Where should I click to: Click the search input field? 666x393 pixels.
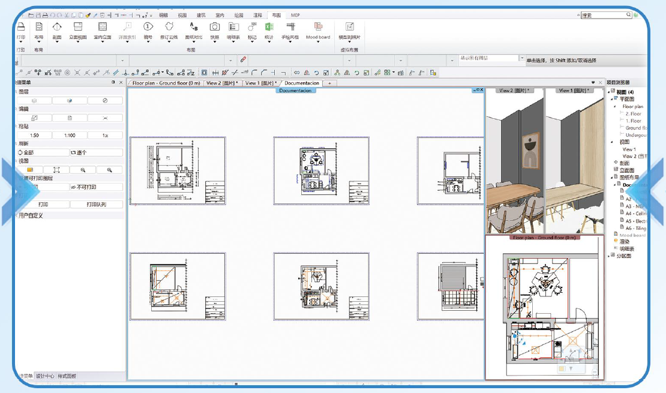tap(604, 15)
